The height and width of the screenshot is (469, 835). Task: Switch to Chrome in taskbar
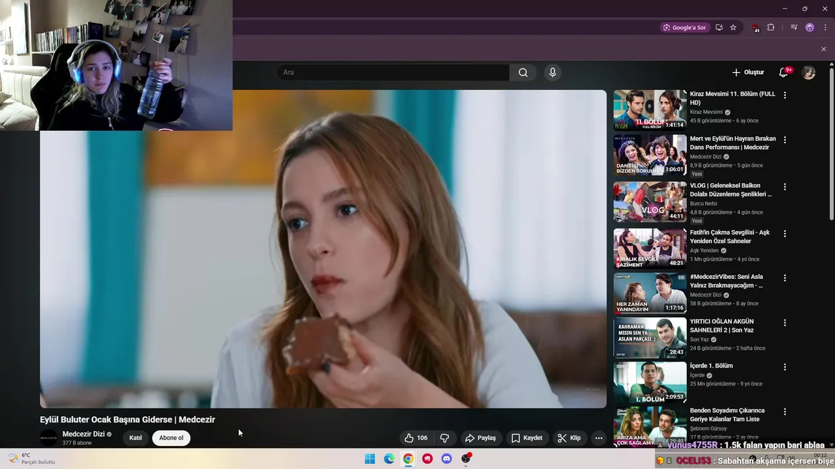coord(408,459)
